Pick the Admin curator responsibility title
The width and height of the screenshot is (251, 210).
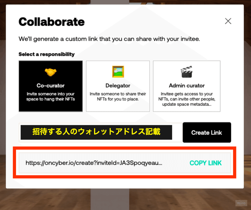click(187, 86)
